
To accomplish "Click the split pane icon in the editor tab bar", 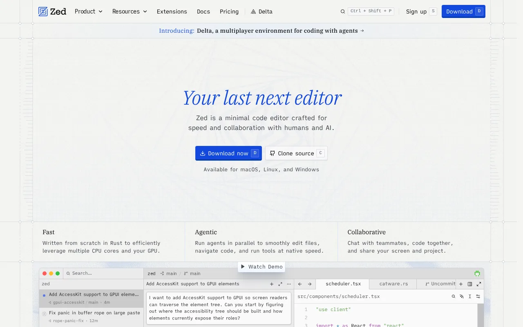I will pos(470,284).
